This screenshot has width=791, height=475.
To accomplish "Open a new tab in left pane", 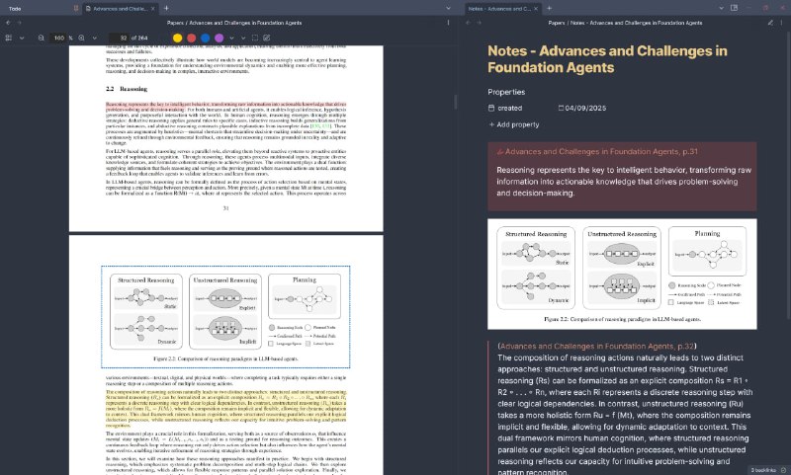I will pyautogui.click(x=166, y=8).
